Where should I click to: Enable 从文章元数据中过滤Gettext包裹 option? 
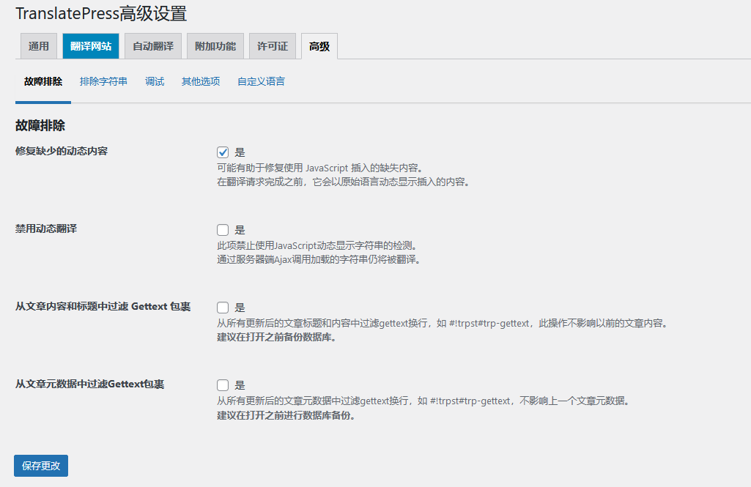tap(222, 384)
